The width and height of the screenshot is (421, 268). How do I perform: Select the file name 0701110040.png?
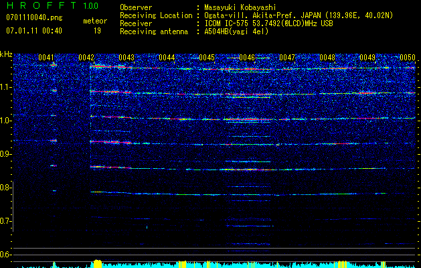tap(34, 18)
